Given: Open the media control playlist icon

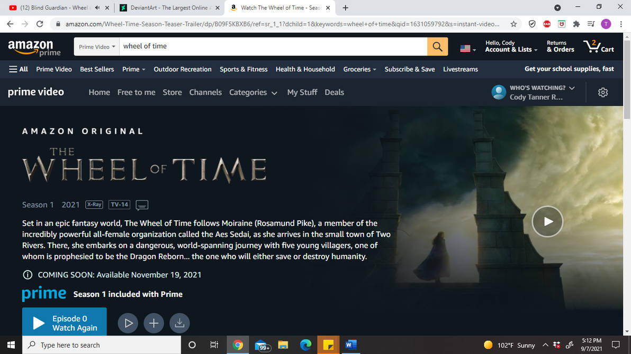Looking at the screenshot, I should point(591,24).
